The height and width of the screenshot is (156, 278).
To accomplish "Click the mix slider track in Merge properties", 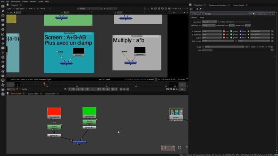I will tap(242, 50).
